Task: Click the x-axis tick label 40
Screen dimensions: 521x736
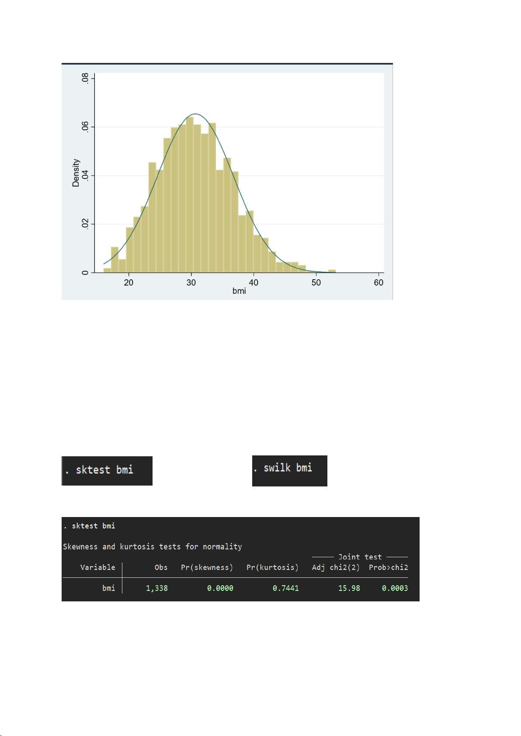Action: 254,283
